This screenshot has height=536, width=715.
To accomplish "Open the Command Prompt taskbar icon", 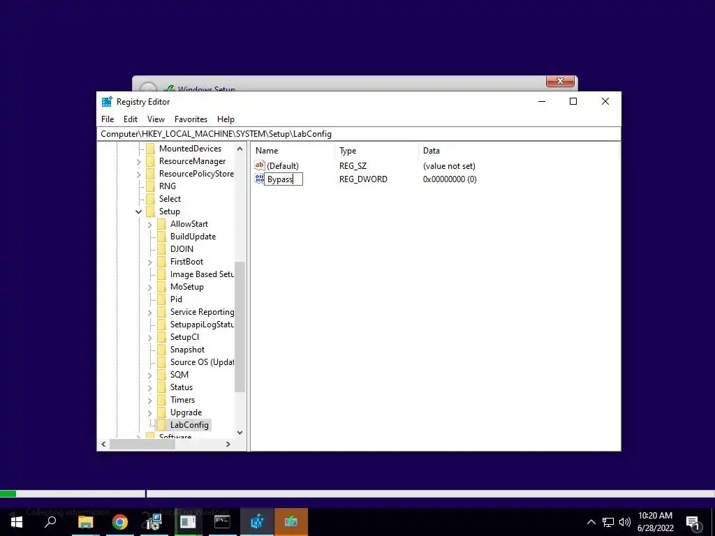I will click(x=222, y=522).
